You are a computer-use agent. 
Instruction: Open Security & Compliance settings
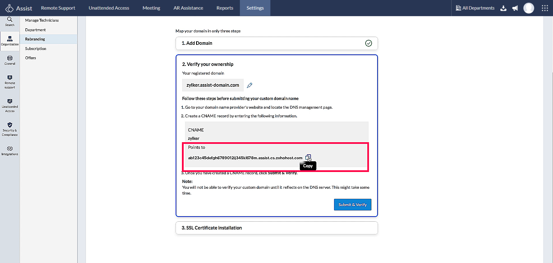(x=10, y=129)
